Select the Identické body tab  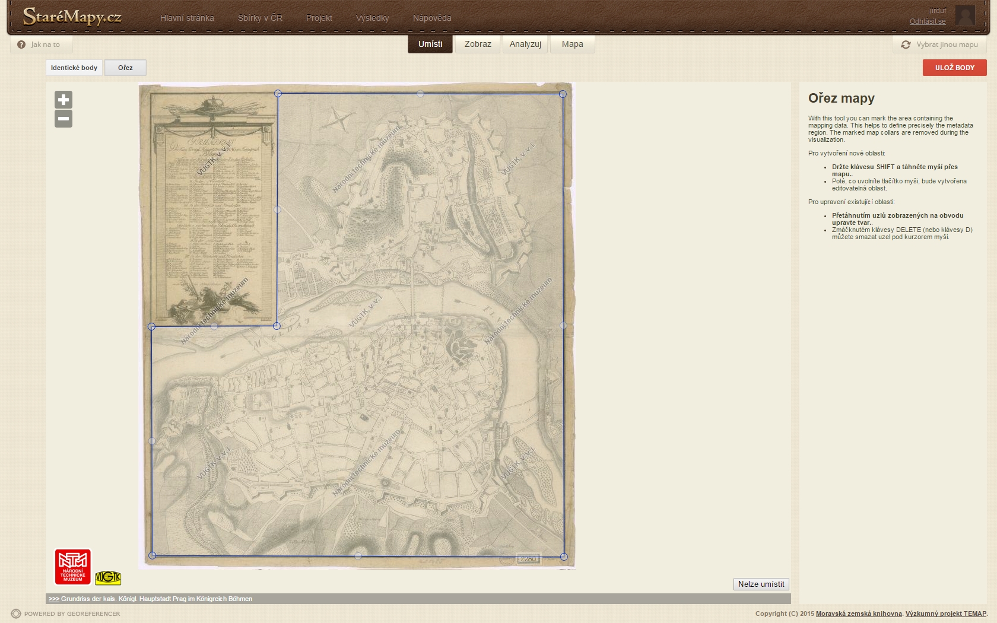(74, 68)
